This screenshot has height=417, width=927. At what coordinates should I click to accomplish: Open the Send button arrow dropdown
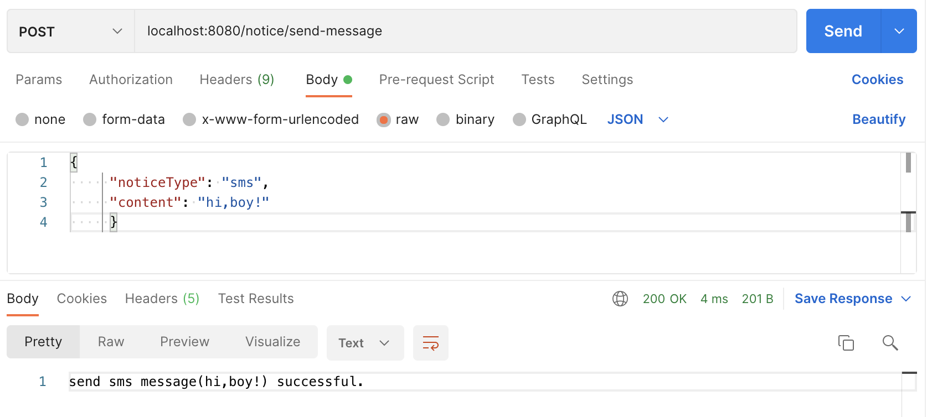[899, 32]
